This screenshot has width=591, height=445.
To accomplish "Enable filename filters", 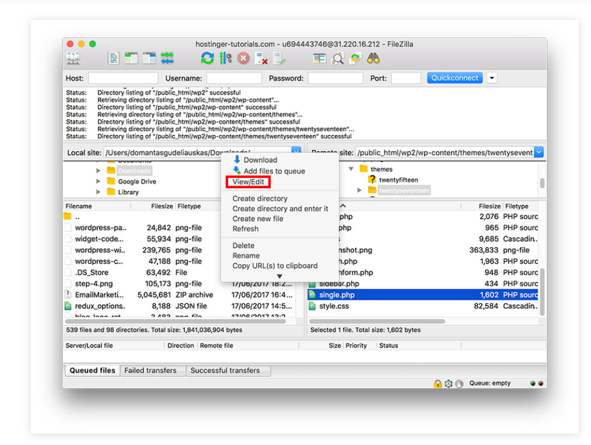I will click(x=337, y=58).
